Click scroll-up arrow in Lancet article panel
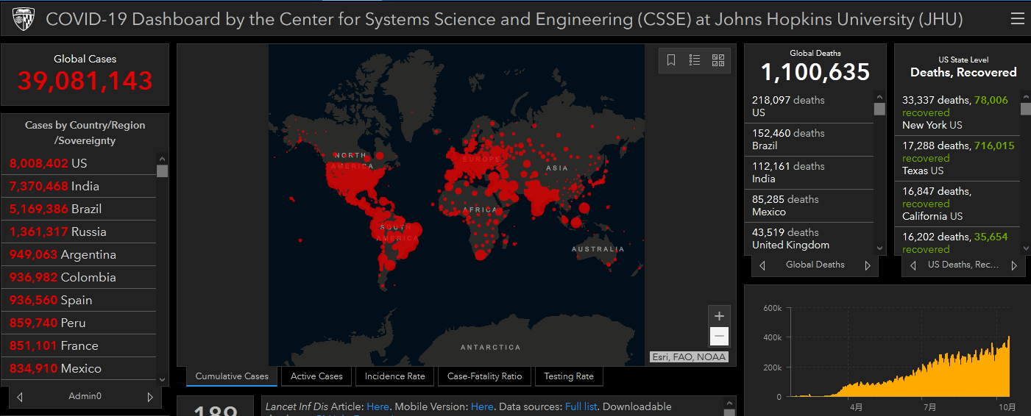Image resolution: width=1031 pixels, height=416 pixels. 729,403
